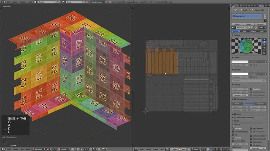270x151 pixels.
Task: Click the specular color swatch
Action: [x=240, y=74]
